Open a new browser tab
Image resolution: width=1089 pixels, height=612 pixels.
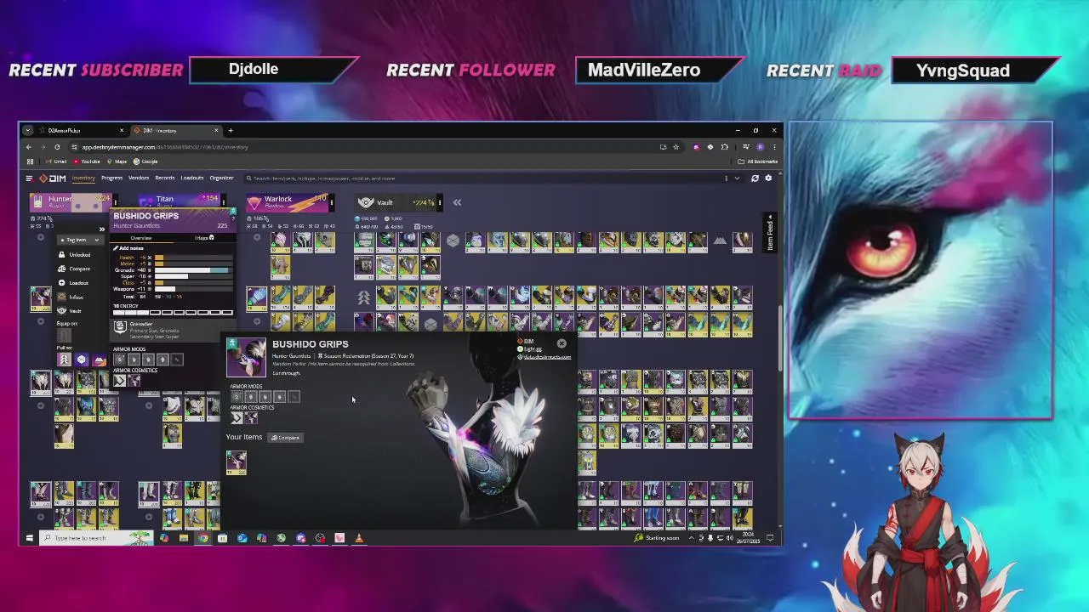[x=231, y=130]
